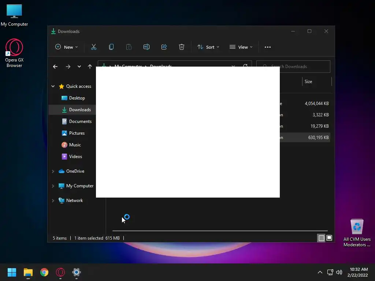
Task: Go up one folder level arrow
Action: (90, 67)
